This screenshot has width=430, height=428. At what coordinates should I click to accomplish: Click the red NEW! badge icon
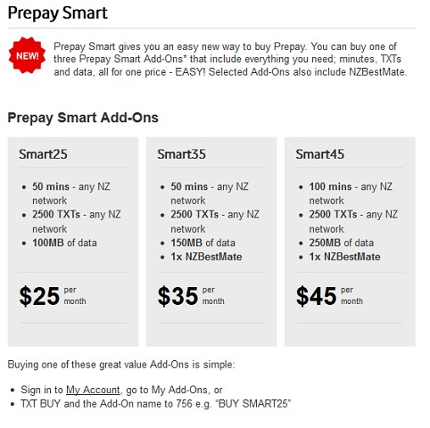[27, 55]
